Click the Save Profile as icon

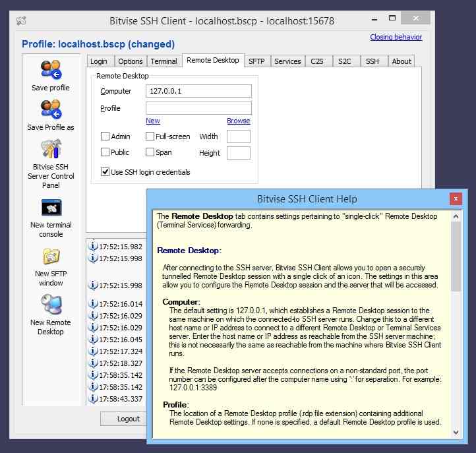51,109
